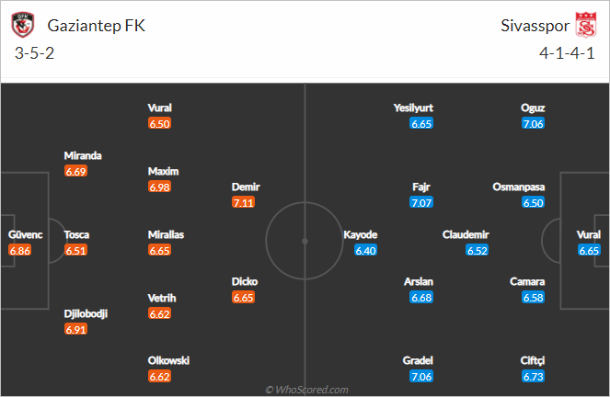Select Demir's 7.11 rating badge
This screenshot has height=397, width=610.
(x=243, y=202)
